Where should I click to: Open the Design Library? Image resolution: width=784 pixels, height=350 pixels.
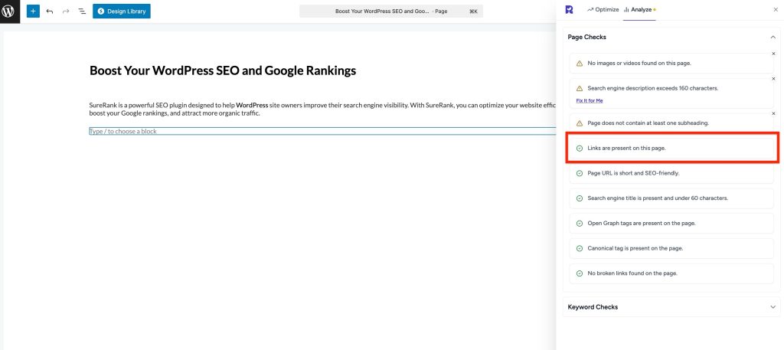(x=122, y=11)
